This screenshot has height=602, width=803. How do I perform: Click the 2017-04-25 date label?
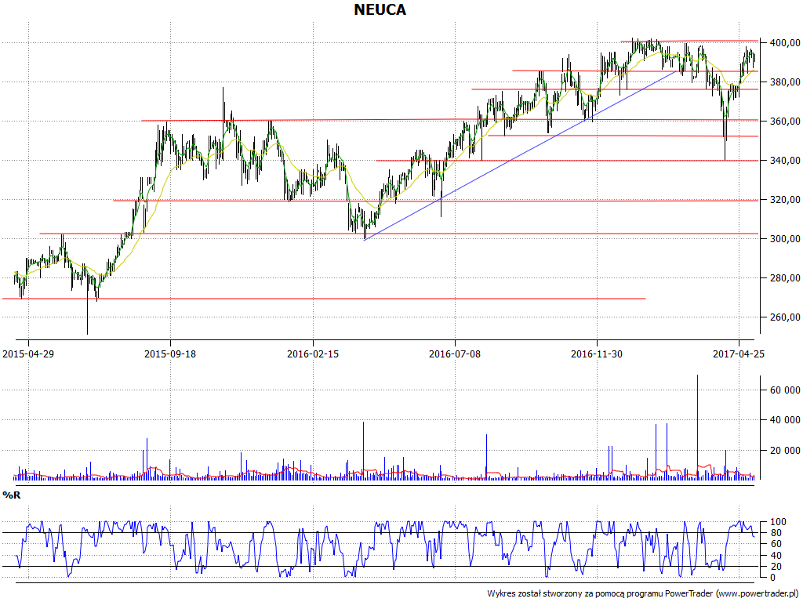click(739, 354)
